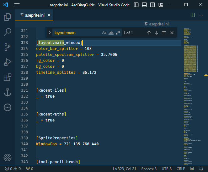Click the WindowPos key

pos(46,144)
